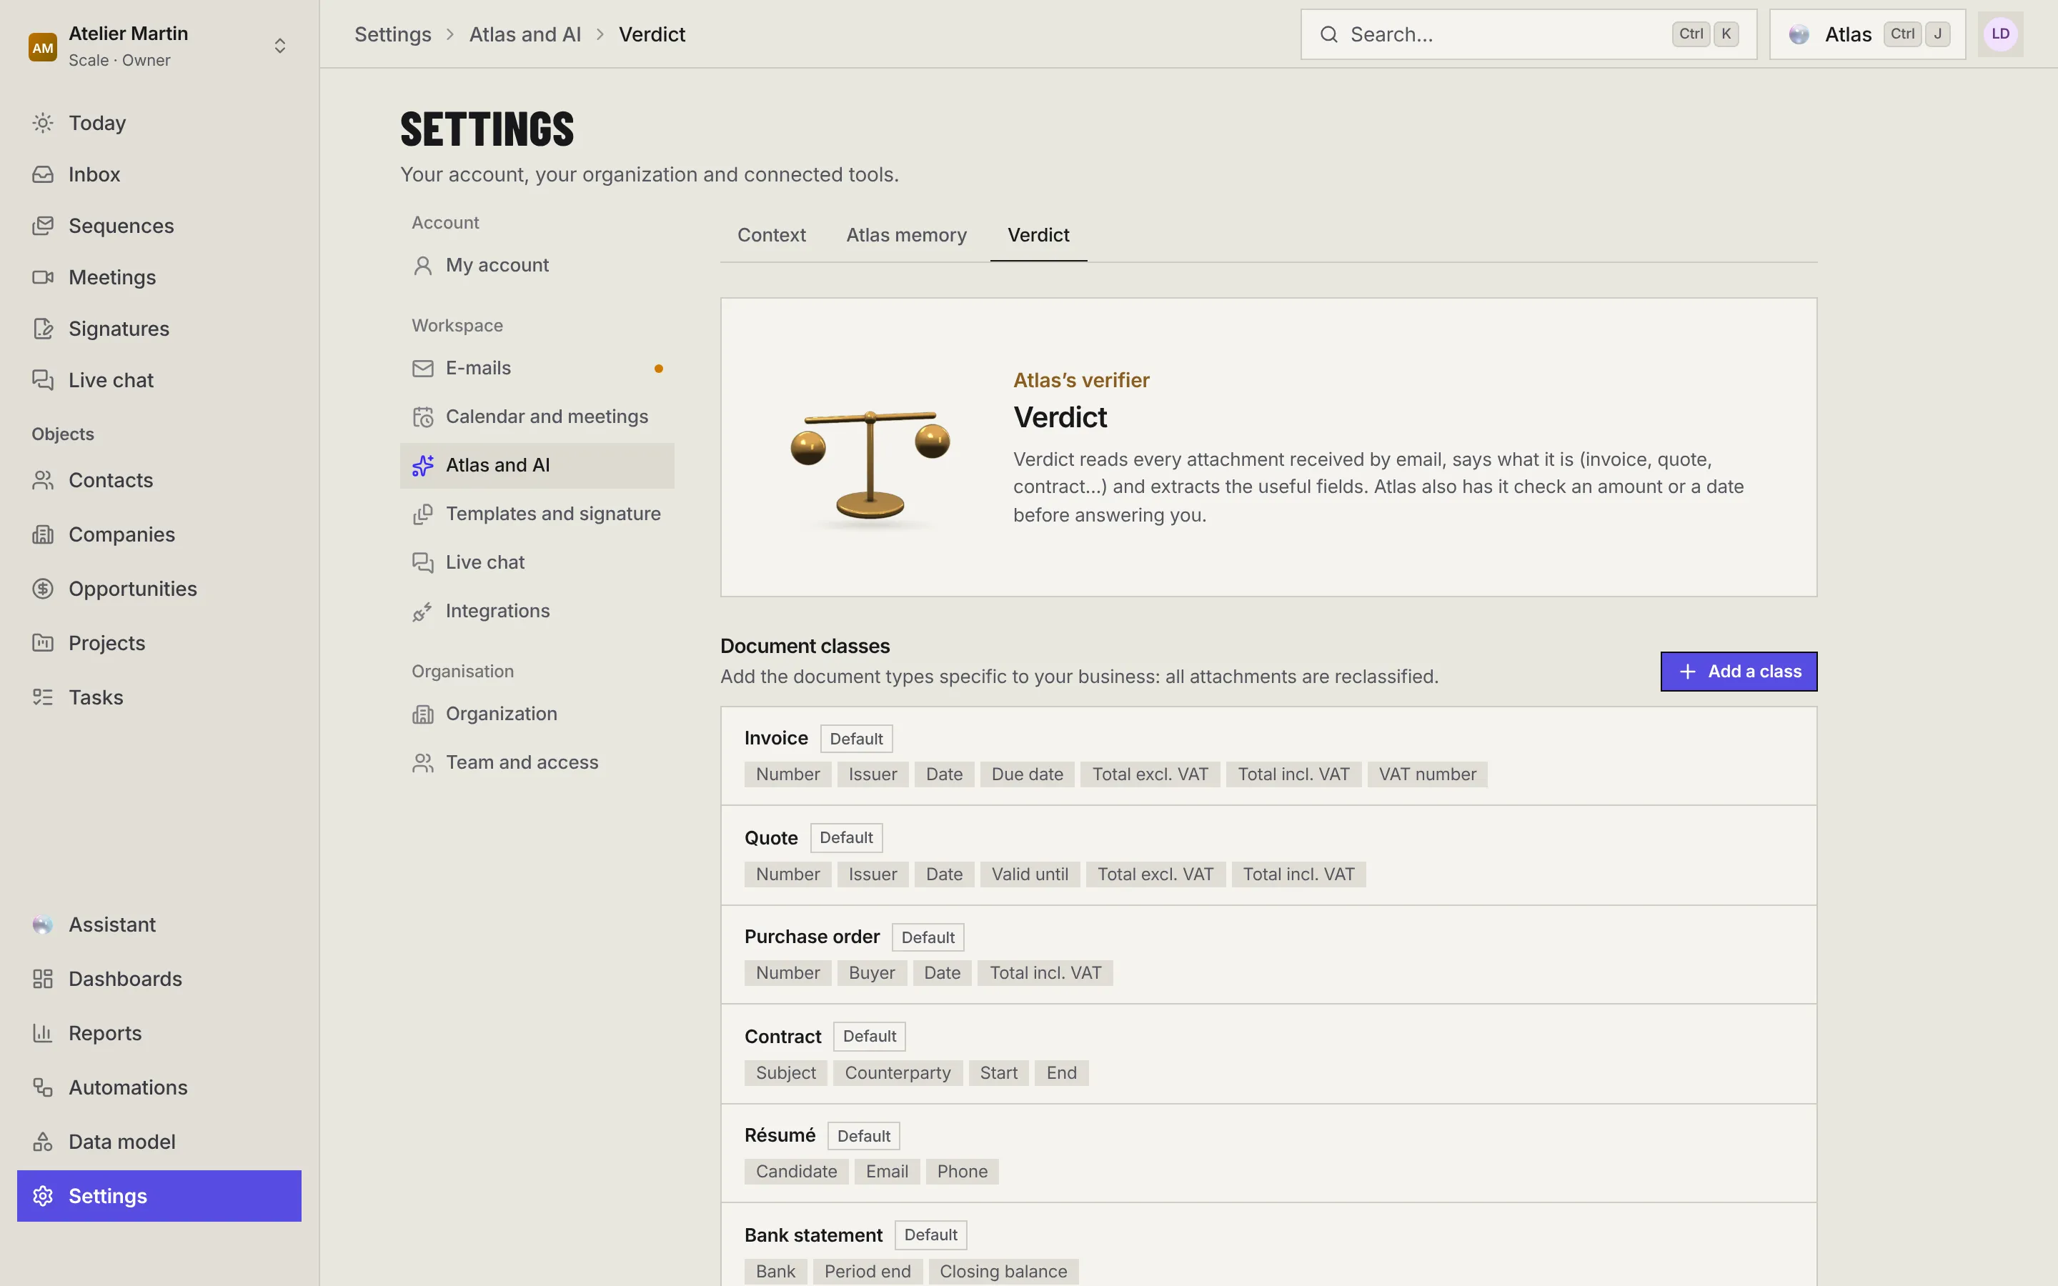
Task: Click the search magnifier icon
Action: pos(1328,34)
